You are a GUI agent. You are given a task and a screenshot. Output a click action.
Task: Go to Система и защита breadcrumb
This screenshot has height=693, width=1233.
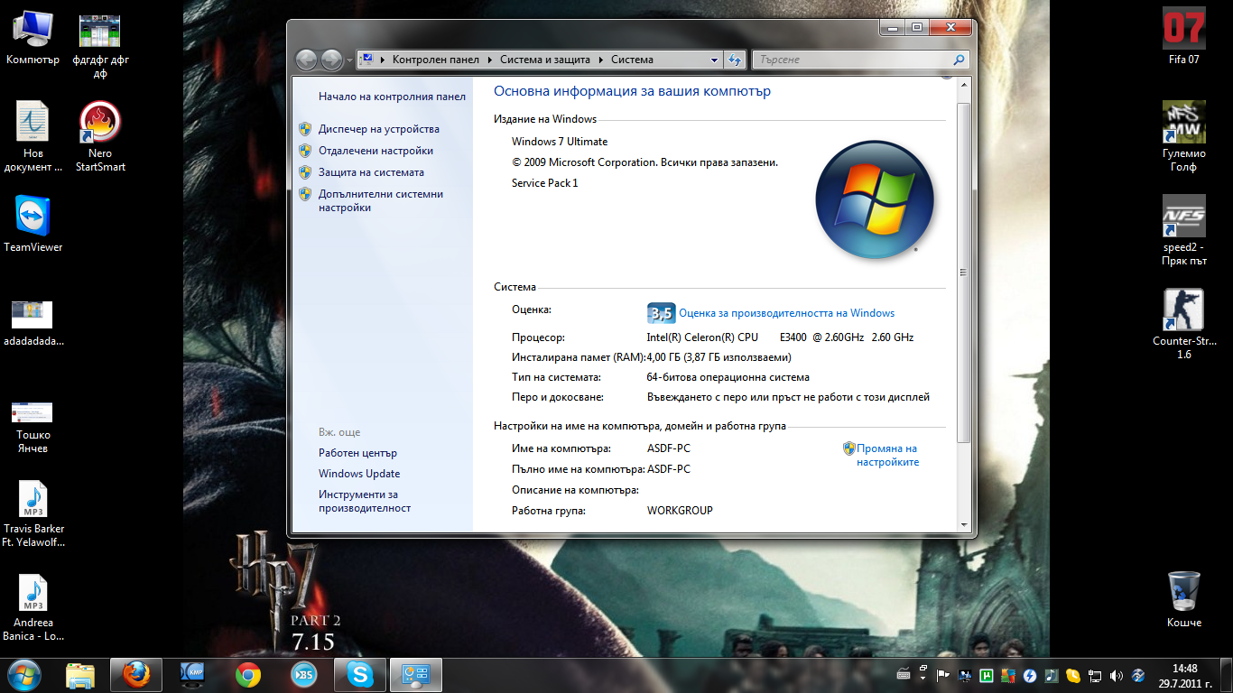545,60
